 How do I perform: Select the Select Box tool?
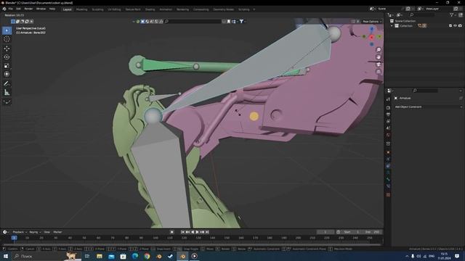point(7,30)
